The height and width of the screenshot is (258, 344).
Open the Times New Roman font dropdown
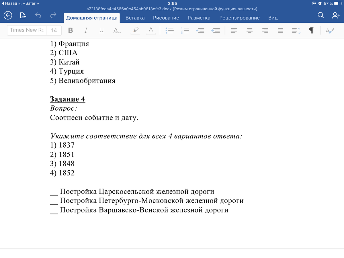(27, 30)
